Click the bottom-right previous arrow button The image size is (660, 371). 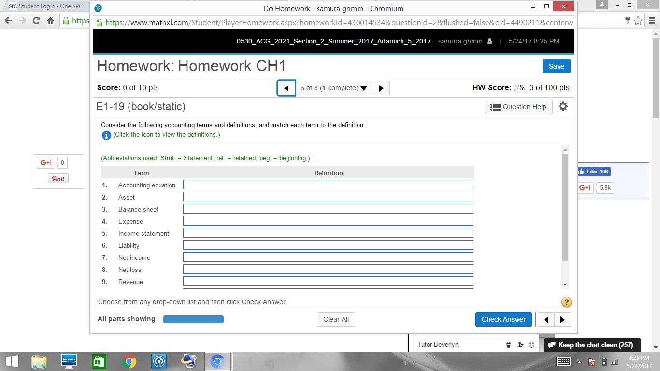[x=546, y=319]
